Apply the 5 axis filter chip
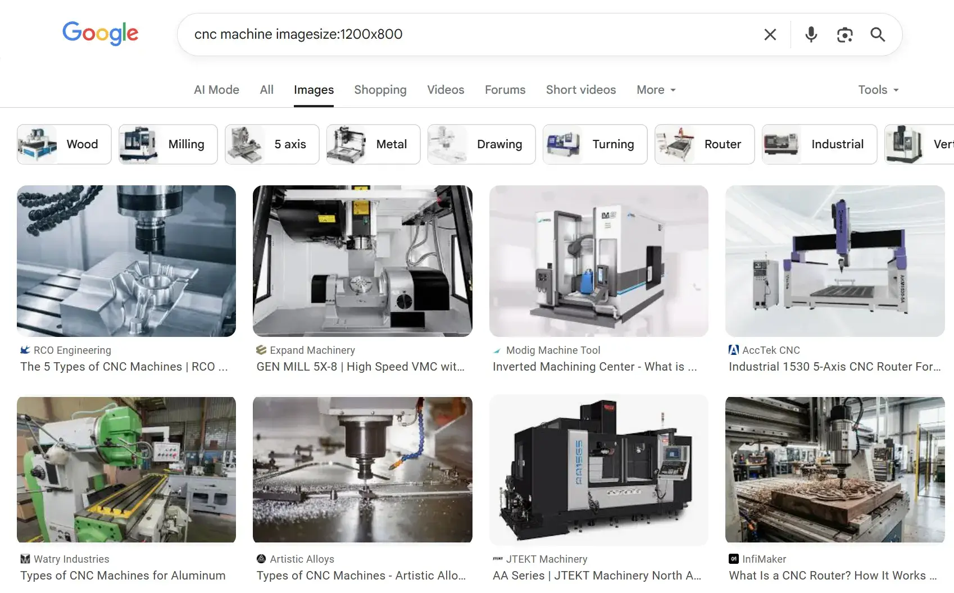Viewport: 954px width, 593px height. pyautogui.click(x=271, y=144)
